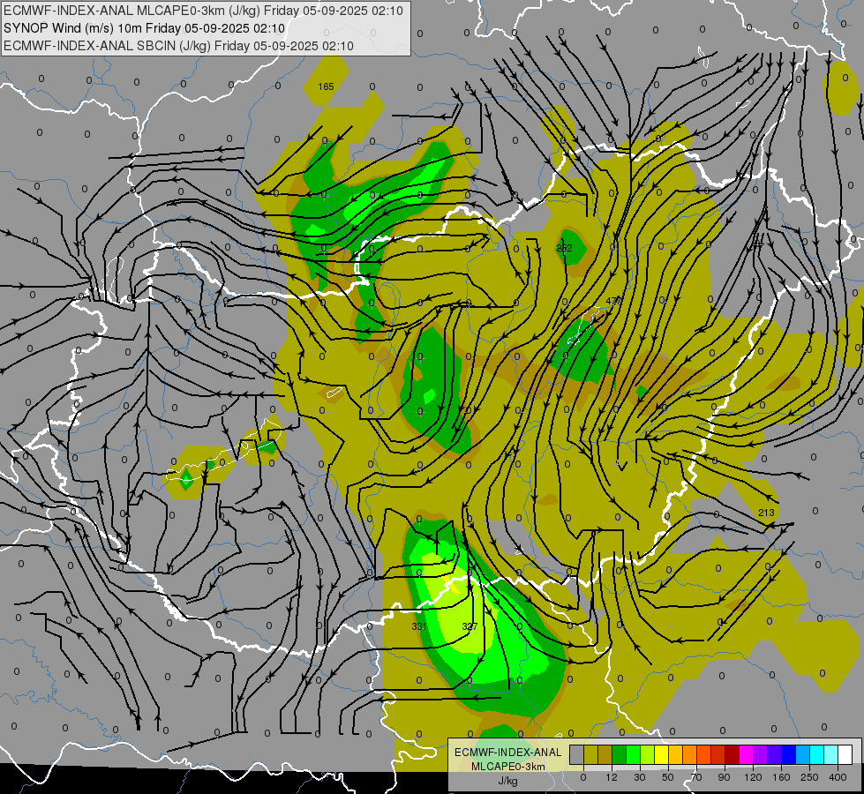Choose the amber swatch after the 50 tick
864x794 pixels.
click(x=675, y=754)
